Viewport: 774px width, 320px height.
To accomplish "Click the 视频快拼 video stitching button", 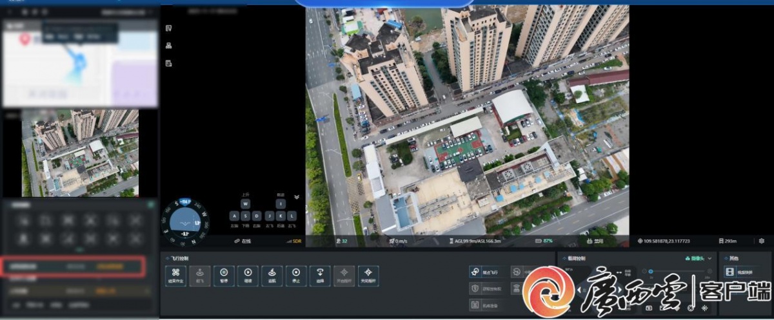I will click(x=738, y=272).
